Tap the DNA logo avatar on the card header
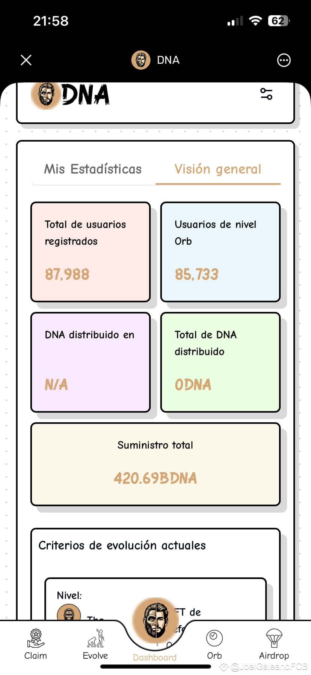The width and height of the screenshot is (311, 675). (46, 95)
